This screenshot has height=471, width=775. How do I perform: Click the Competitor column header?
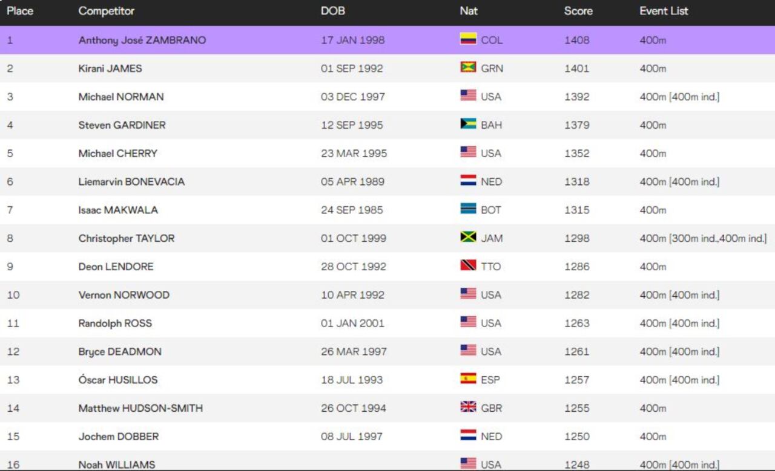pos(107,11)
